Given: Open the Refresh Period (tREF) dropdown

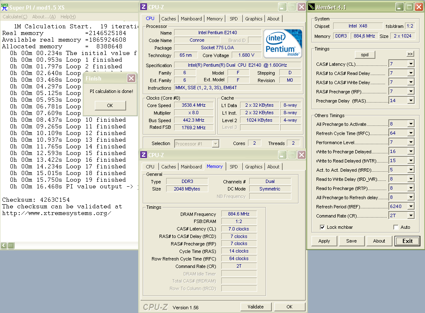Looking at the screenshot, I should [411, 206].
